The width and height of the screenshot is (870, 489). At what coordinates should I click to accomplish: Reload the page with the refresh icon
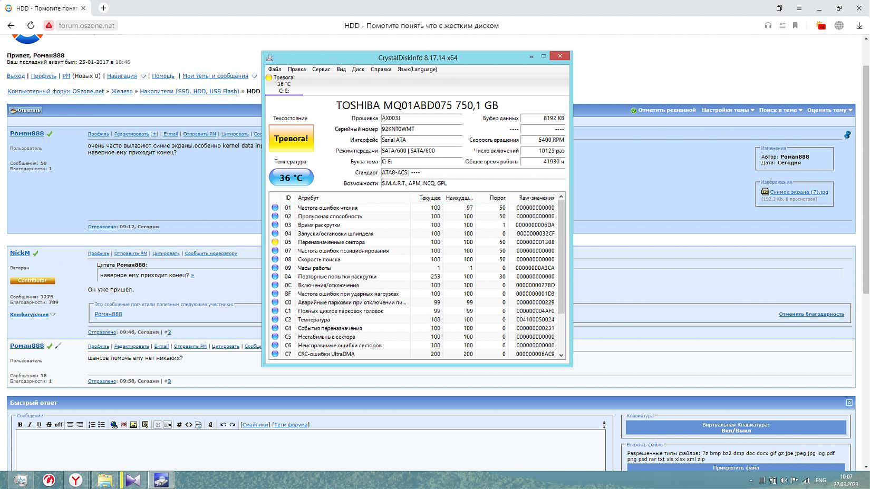pyautogui.click(x=31, y=25)
